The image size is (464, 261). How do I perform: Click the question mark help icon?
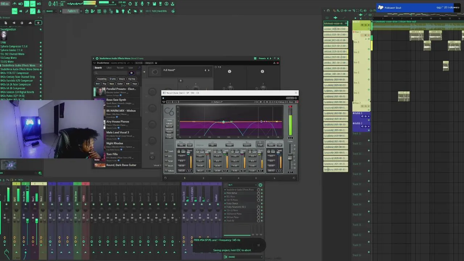pyautogui.click(x=148, y=4)
